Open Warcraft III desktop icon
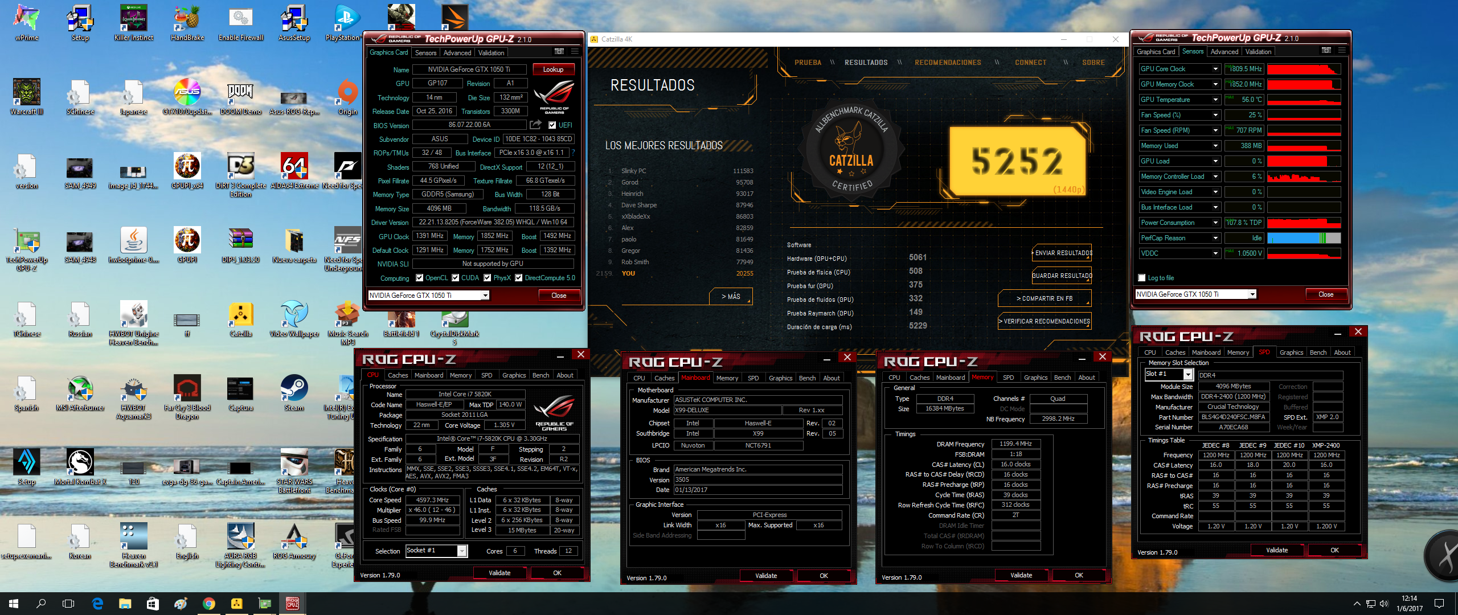 [x=26, y=96]
